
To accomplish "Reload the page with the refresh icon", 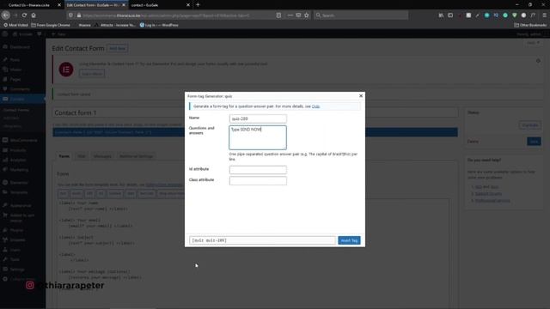I will coord(24,15).
